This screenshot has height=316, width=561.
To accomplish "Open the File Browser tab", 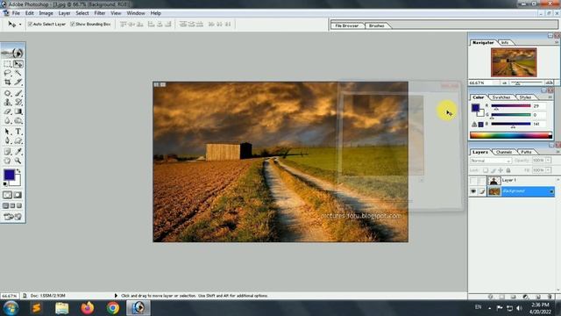I will pyautogui.click(x=347, y=25).
